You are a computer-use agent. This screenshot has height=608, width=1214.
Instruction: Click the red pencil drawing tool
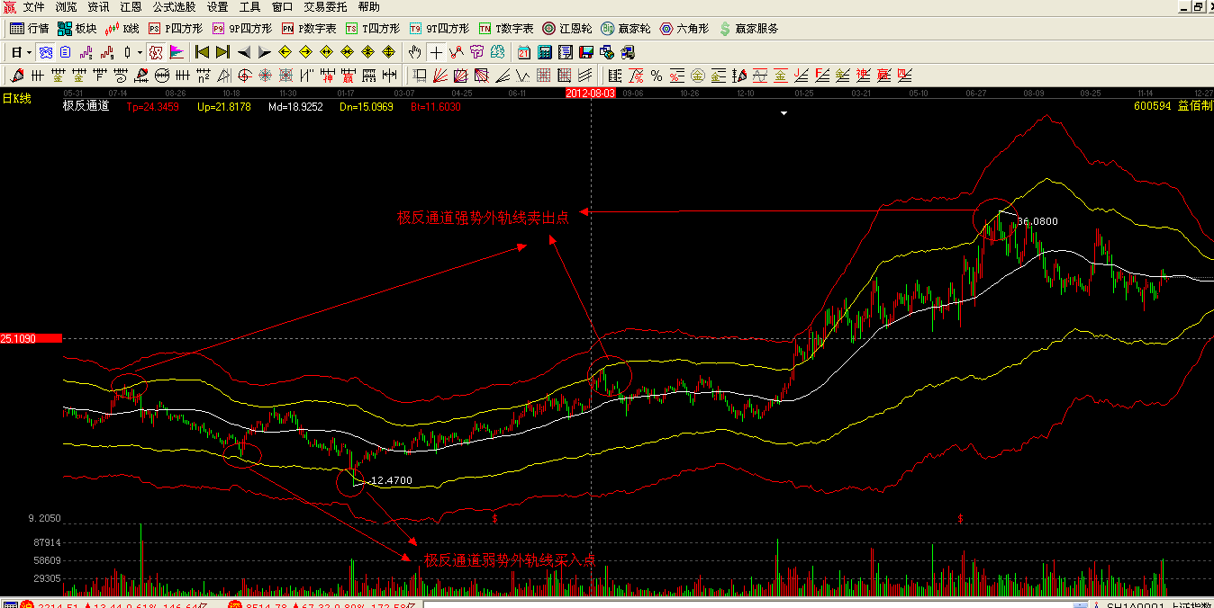coord(16,76)
